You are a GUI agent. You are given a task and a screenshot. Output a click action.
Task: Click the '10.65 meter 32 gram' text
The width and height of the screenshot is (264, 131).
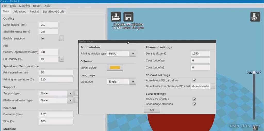click(x=128, y=28)
